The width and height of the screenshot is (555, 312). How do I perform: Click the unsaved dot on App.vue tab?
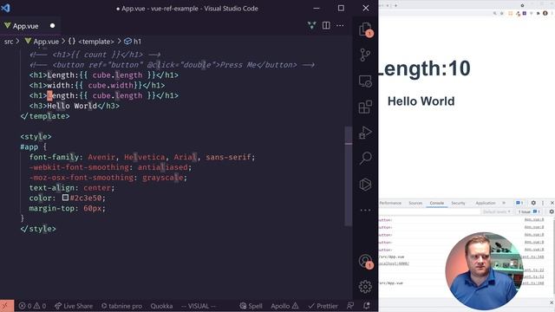point(52,26)
